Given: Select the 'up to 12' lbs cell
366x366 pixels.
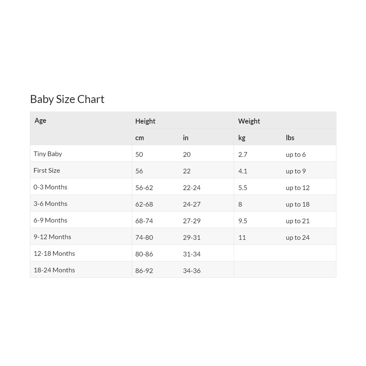Looking at the screenshot, I should (x=297, y=188).
